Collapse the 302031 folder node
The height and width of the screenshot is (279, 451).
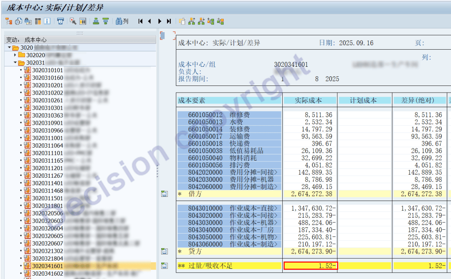click(x=15, y=63)
